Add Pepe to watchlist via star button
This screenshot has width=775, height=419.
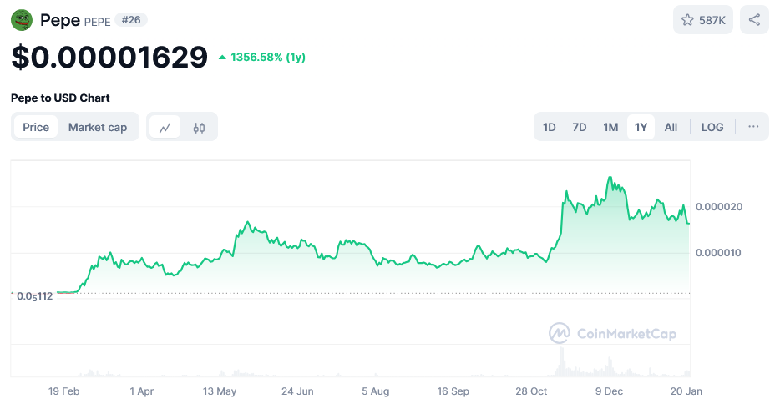point(703,20)
